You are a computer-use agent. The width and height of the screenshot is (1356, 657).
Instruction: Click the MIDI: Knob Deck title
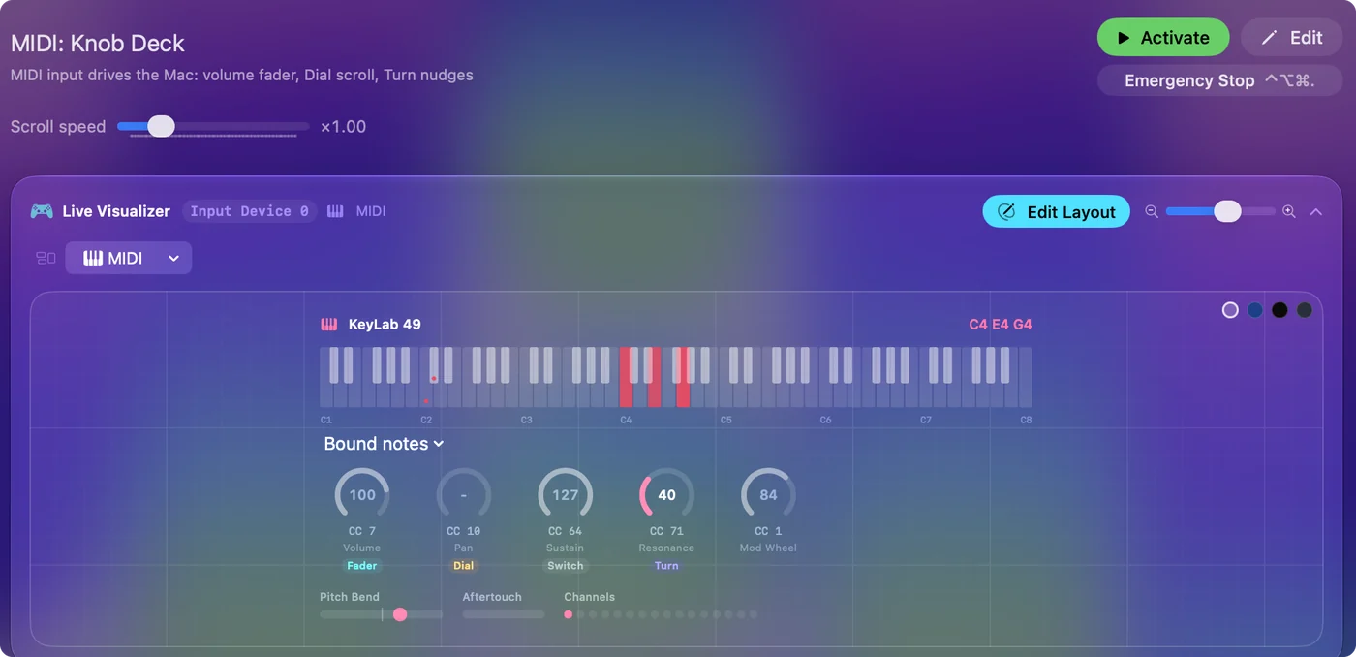(x=98, y=44)
